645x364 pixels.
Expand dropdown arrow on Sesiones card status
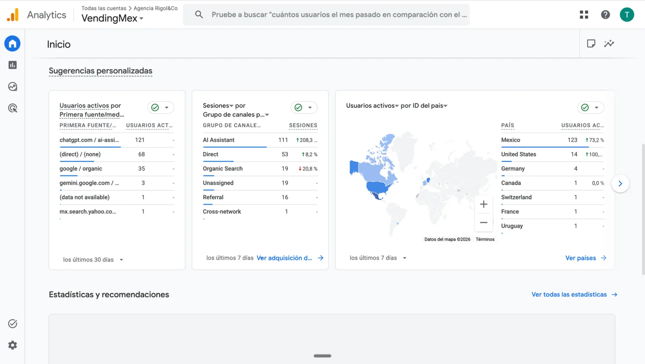click(310, 108)
